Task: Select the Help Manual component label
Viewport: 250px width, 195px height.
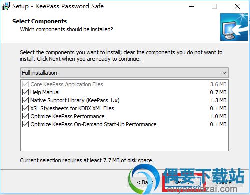Action: (x=45, y=92)
